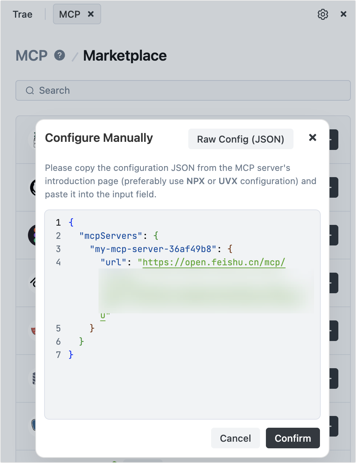This screenshot has width=356, height=463.
Task: Open the open.feishu.cn URL in the config
Action: coord(213,262)
